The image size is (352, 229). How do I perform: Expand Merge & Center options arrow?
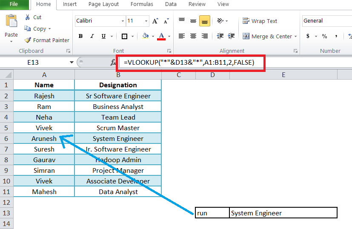point(295,36)
